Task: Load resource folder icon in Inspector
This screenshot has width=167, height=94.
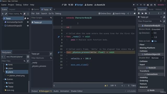Action: tap(142, 13)
